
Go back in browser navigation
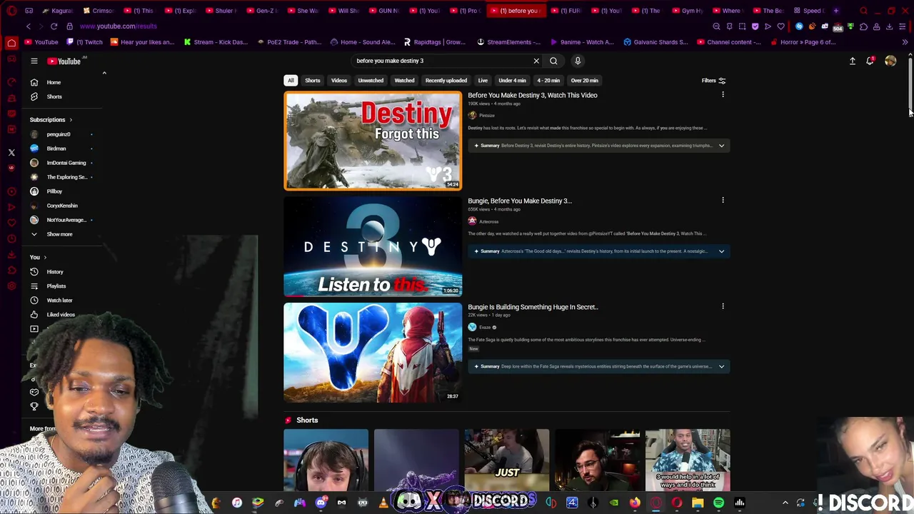pos(29,26)
